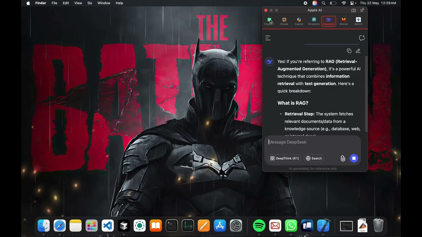Edit the previous message
Image resolution: width=422 pixels, height=237 pixels.
[x=358, y=51]
